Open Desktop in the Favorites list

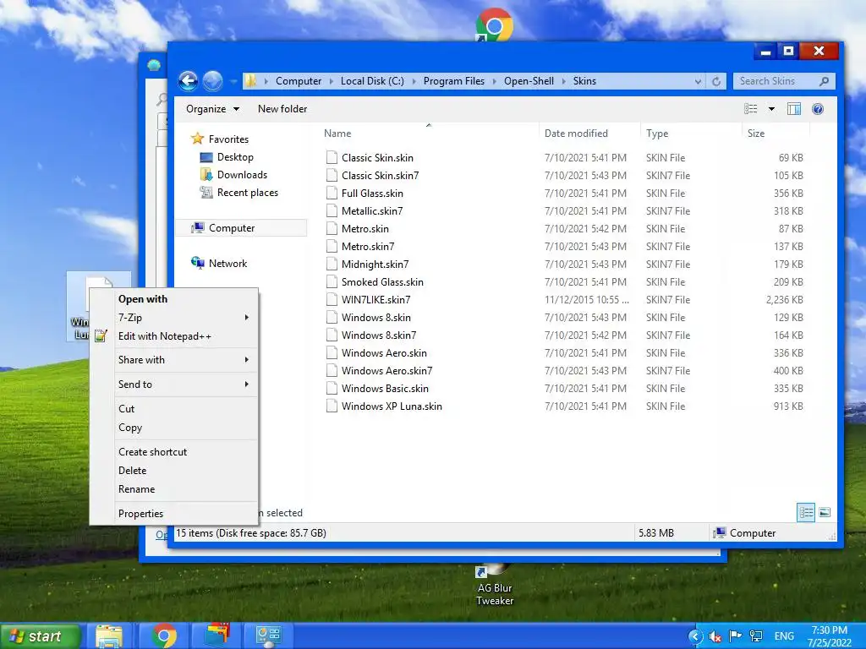click(235, 157)
